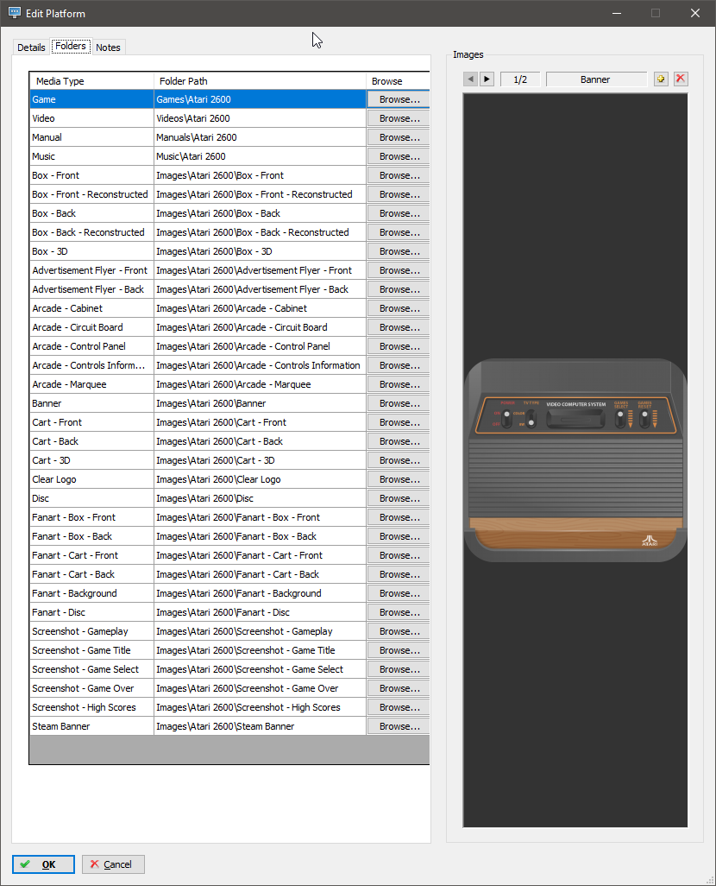716x886 pixels.
Task: Click the image counter field showing 1/2
Action: tap(520, 79)
